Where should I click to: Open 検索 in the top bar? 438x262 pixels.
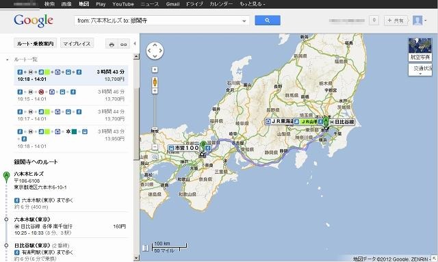[x=49, y=4]
